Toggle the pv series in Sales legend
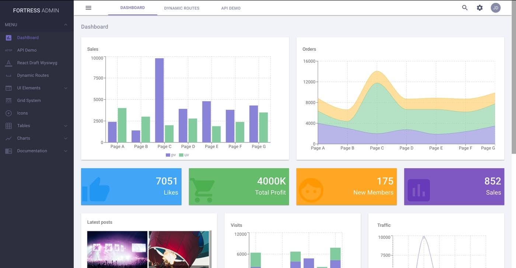 (x=171, y=155)
